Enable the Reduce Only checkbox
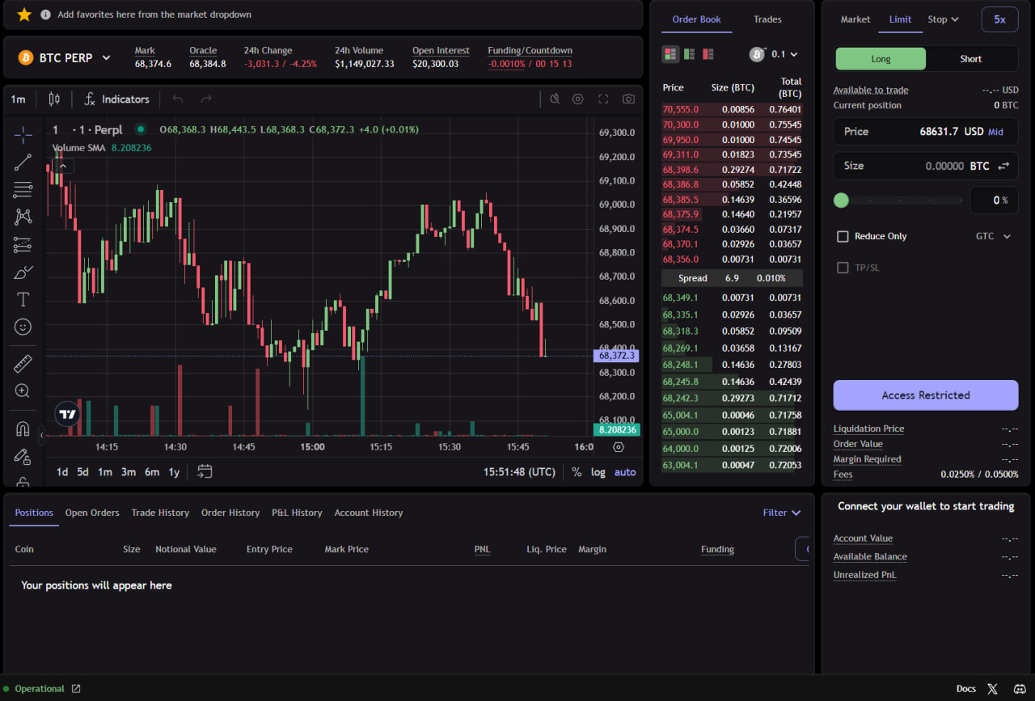 [x=843, y=236]
